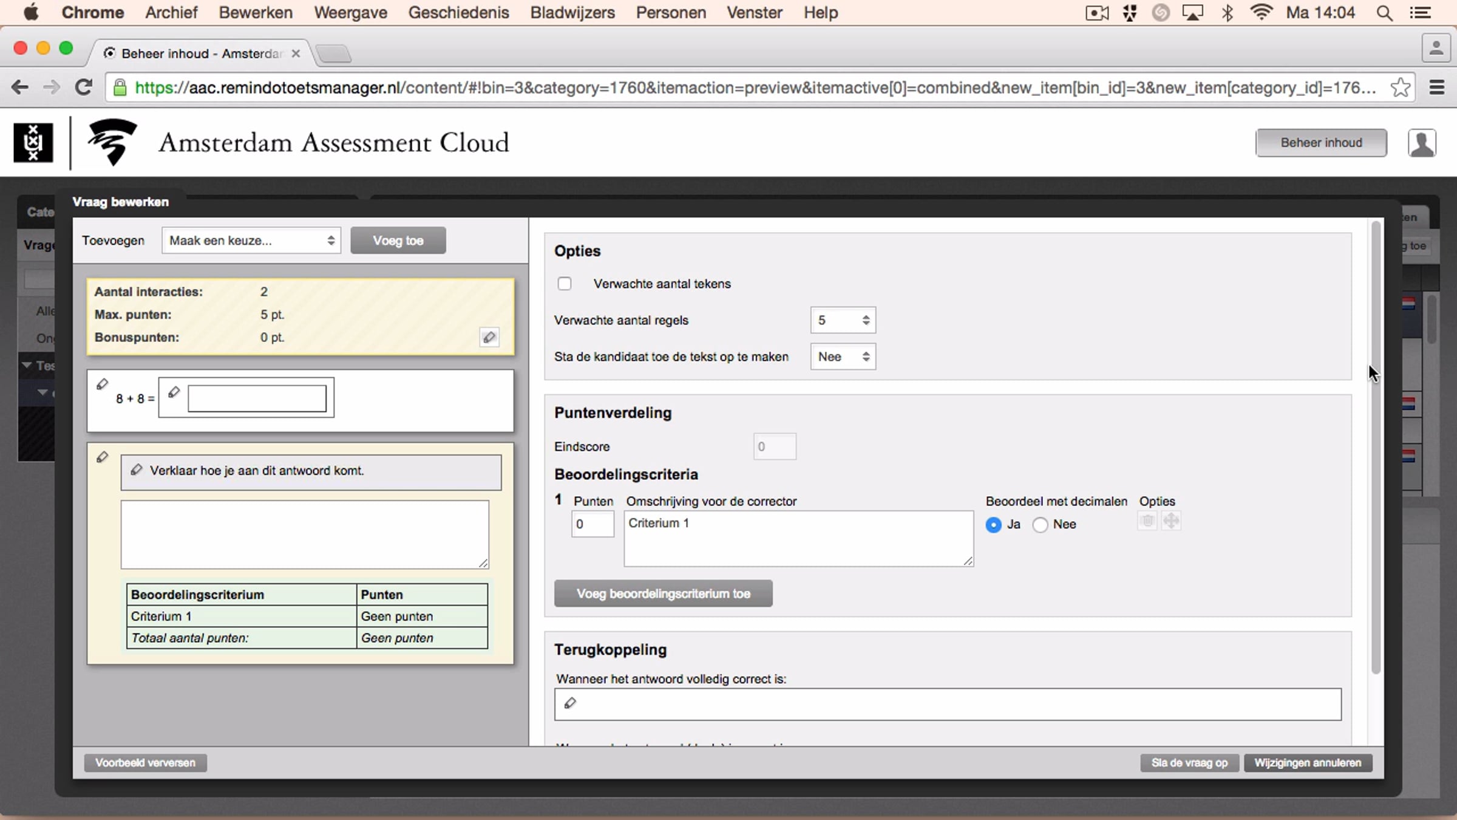Click 'Voeg beoordelingscriterium toe' button

coord(663,593)
